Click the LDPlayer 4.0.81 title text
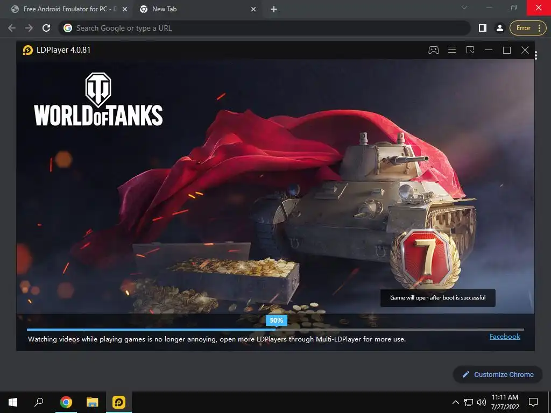The height and width of the screenshot is (413, 551). [63, 50]
